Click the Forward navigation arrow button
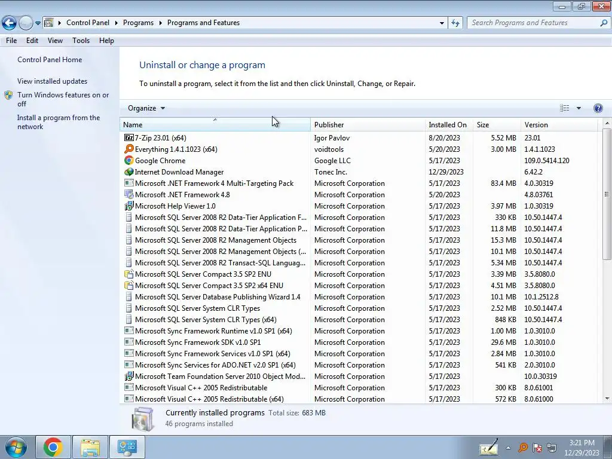This screenshot has width=612, height=459. (26, 23)
